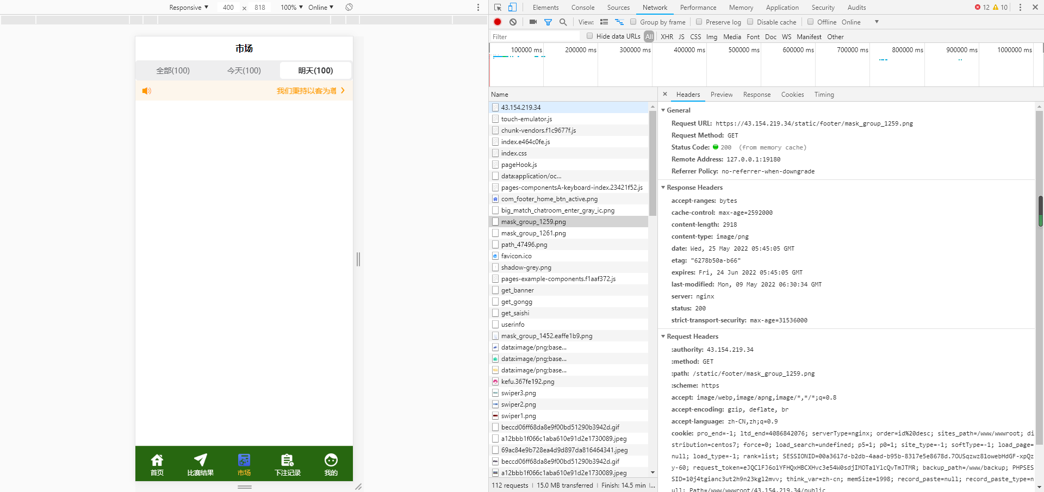This screenshot has height=492, width=1044.
Task: Filter requests by JS type
Action: click(681, 36)
